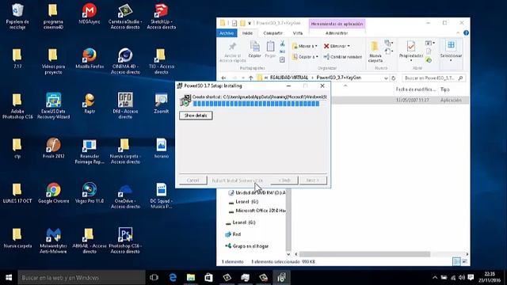The image size is (507, 285).
Task: Open the Finale 2012 desktop shortcut
Action: click(x=53, y=148)
